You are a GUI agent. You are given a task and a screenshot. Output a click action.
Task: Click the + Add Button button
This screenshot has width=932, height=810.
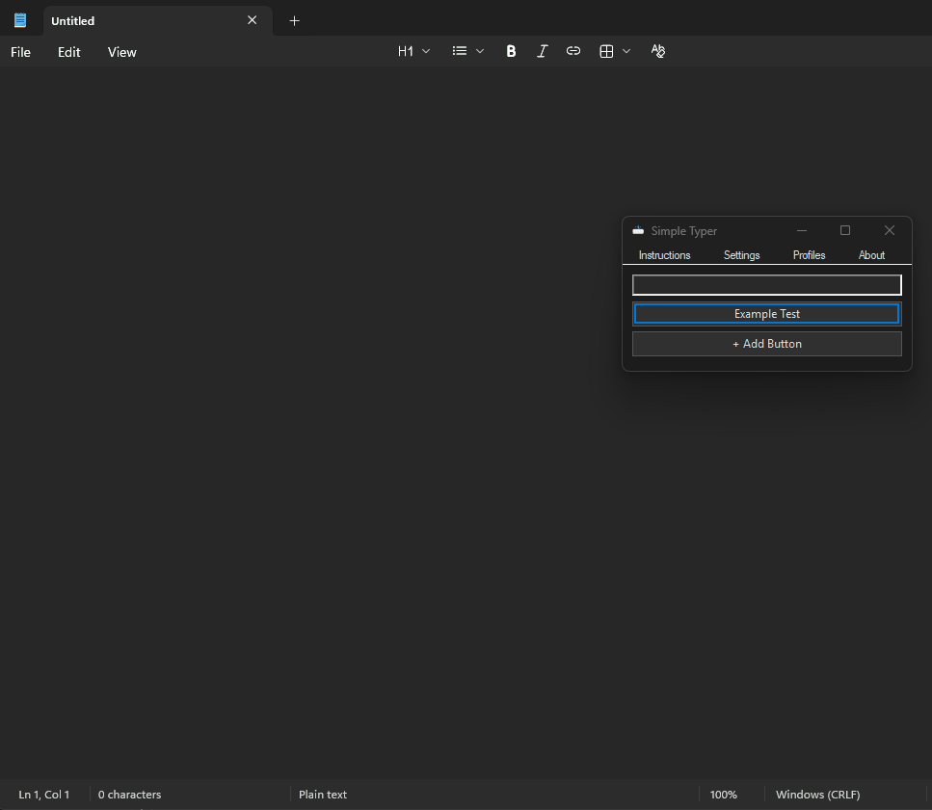(767, 344)
